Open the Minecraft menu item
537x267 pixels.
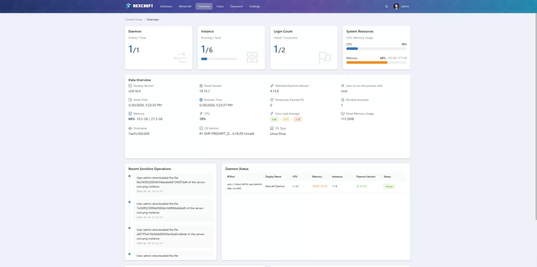(185, 6)
